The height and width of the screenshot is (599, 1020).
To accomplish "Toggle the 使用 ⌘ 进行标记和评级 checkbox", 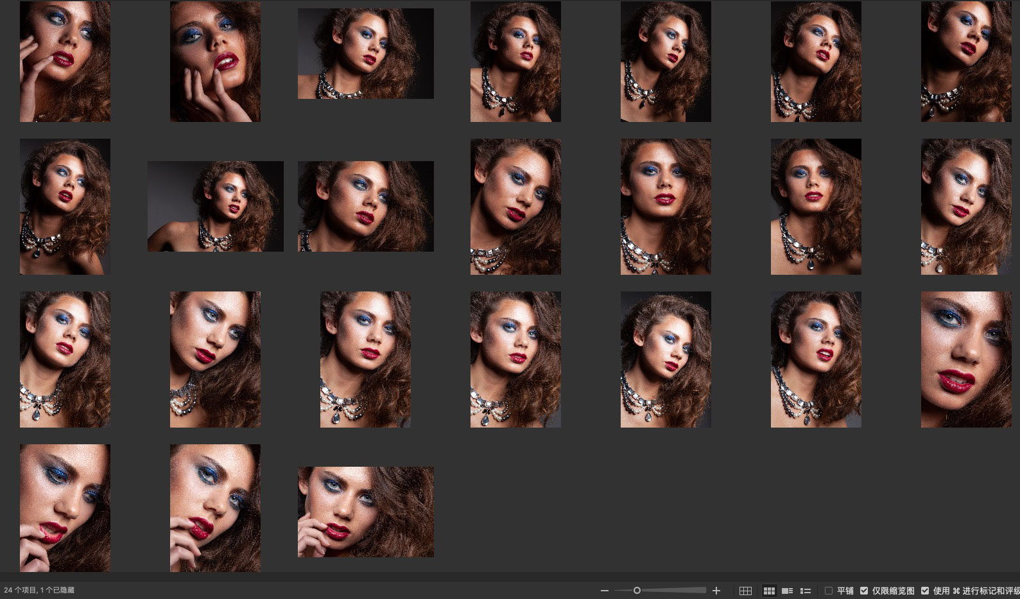I will tap(925, 591).
